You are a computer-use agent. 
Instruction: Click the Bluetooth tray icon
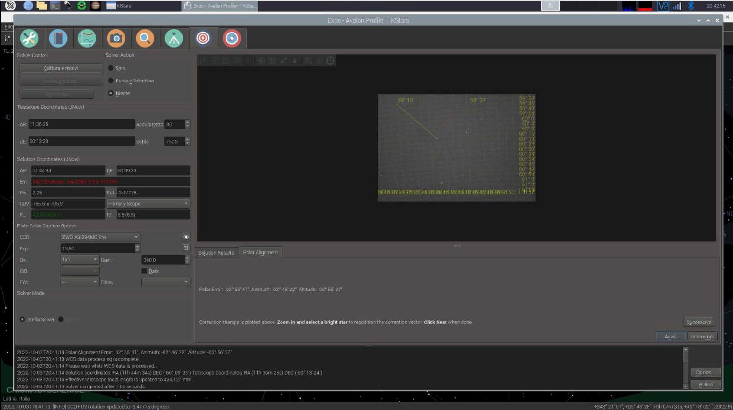(691, 6)
